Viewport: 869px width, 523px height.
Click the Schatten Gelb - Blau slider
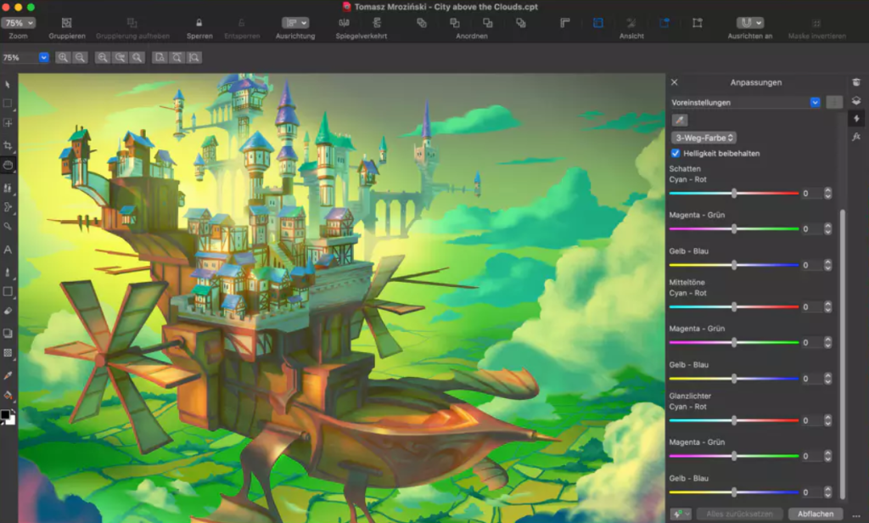pyautogui.click(x=734, y=265)
